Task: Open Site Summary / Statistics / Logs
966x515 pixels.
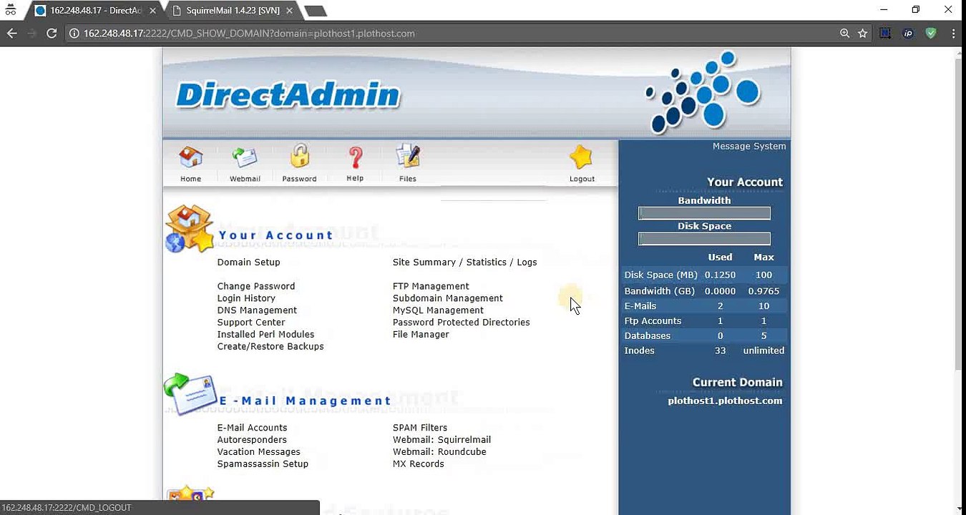Action: [x=465, y=263]
